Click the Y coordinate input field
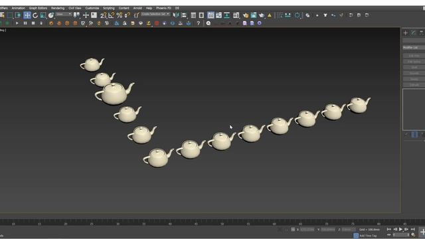The image size is (425, 239). coord(328,230)
